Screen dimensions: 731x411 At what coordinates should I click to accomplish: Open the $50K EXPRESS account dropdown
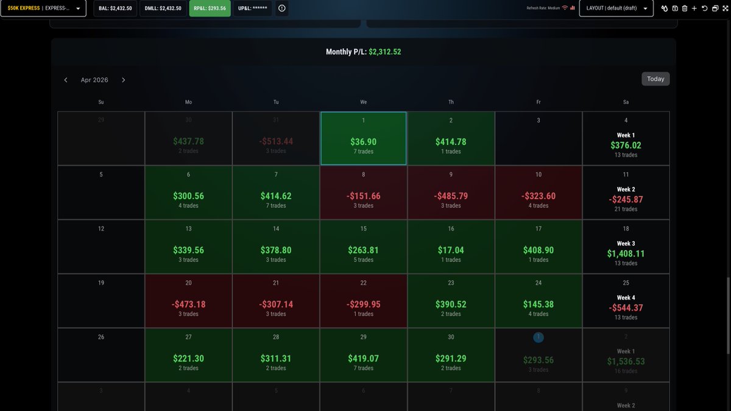coord(43,9)
